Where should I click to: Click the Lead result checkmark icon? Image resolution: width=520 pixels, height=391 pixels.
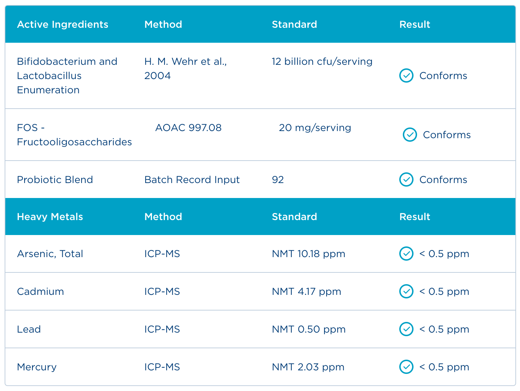pos(406,329)
